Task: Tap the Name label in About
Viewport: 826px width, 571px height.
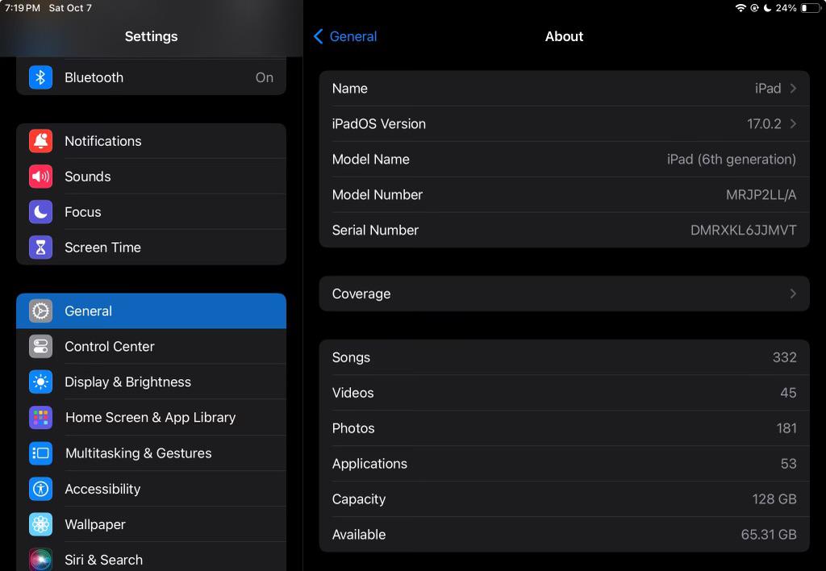Action: coord(350,88)
